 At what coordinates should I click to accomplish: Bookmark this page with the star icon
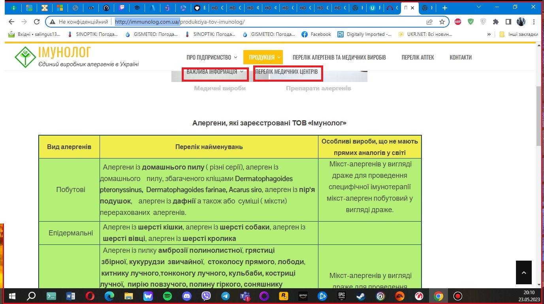442,22
